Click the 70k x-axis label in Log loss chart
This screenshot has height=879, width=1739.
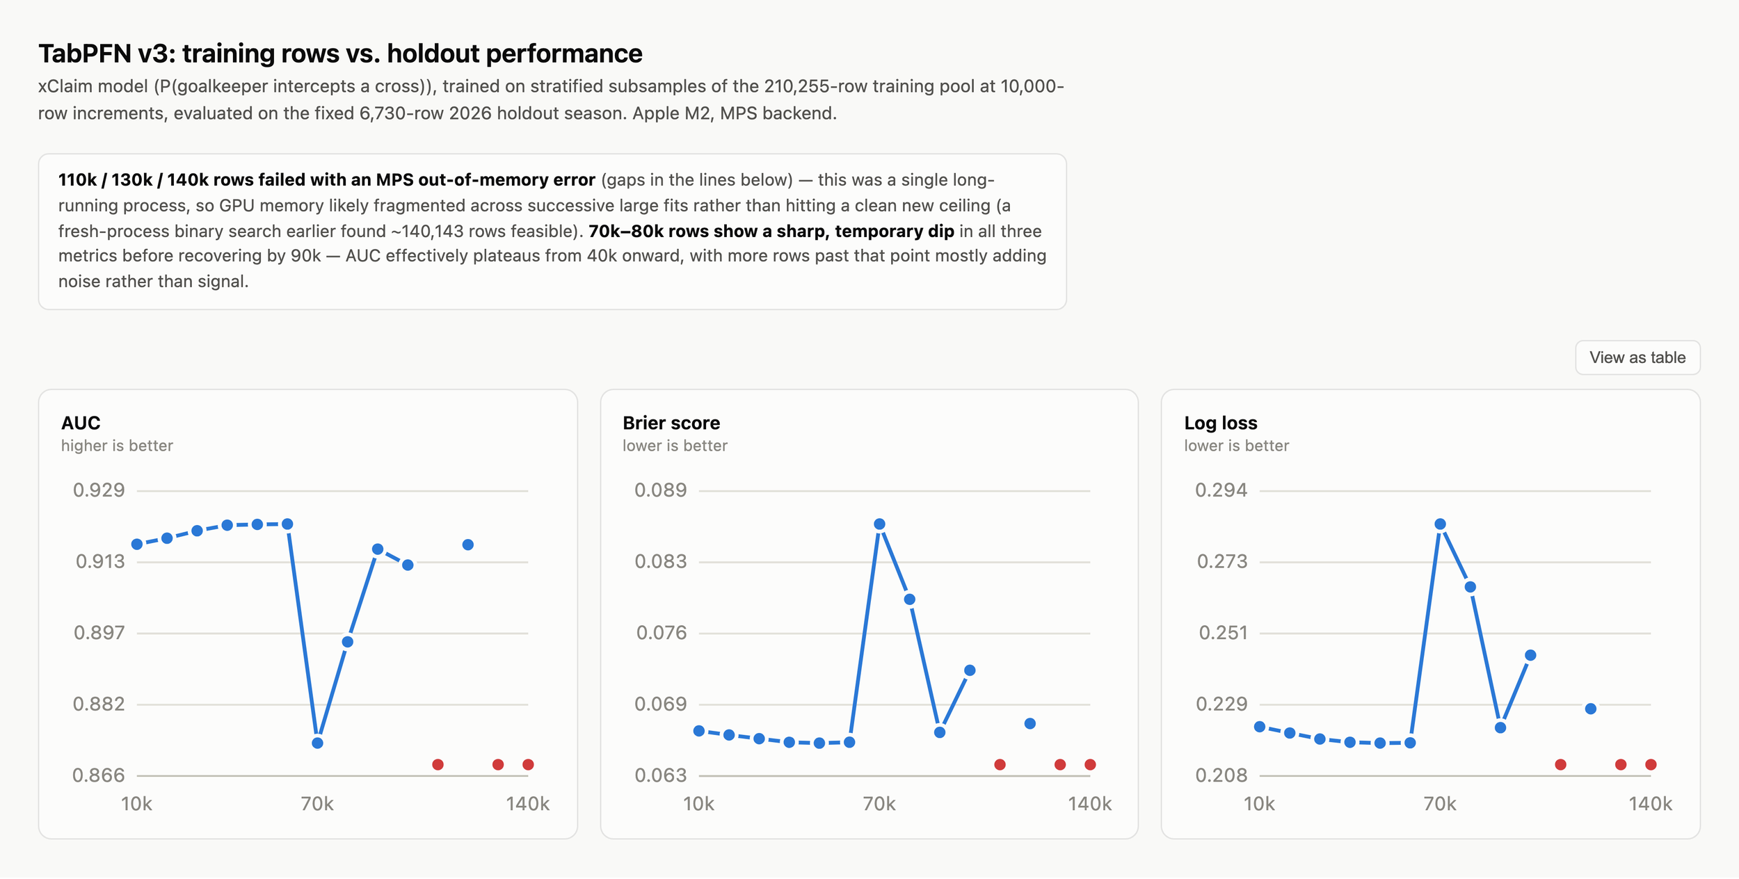coord(1440,804)
